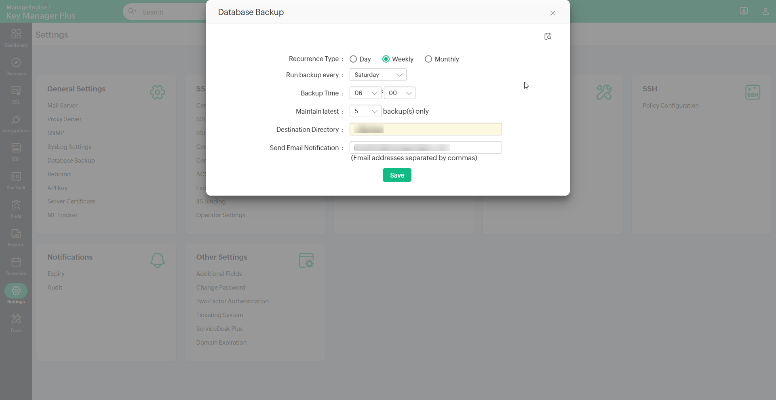Click the user profile icon
This screenshot has width=776, height=400.
[765, 11]
